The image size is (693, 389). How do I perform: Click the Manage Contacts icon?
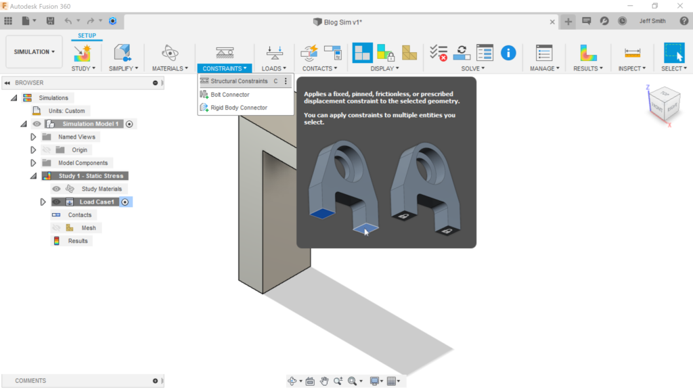click(x=333, y=53)
